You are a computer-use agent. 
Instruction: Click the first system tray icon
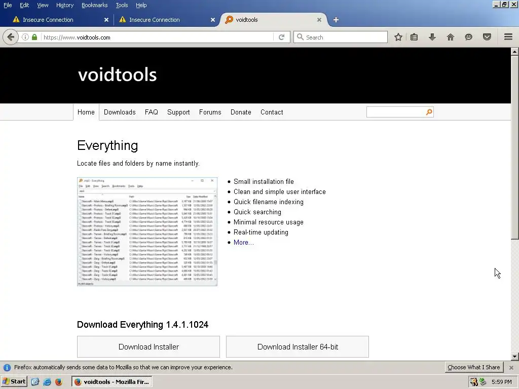click(474, 382)
